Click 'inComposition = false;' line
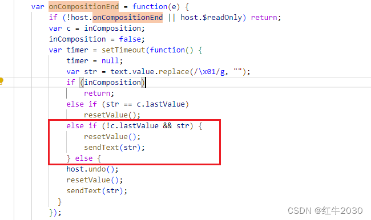 (97, 39)
